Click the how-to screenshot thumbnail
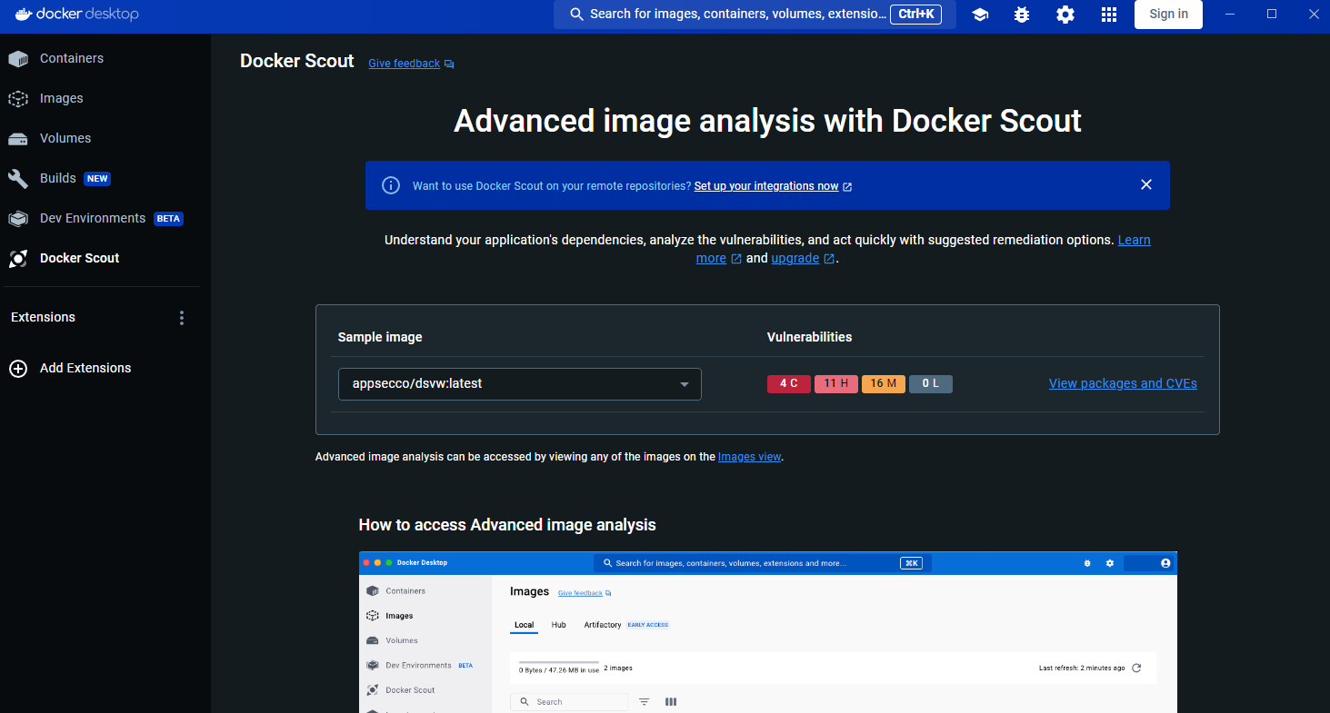Screen dimensions: 1330x713 (768, 632)
